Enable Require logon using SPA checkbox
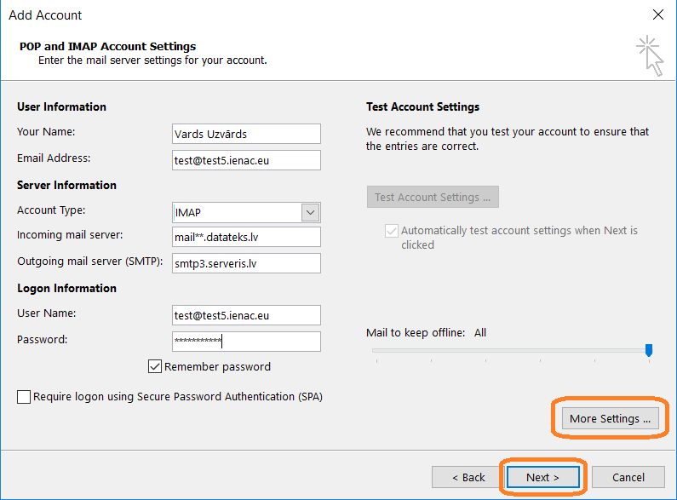 click(24, 396)
